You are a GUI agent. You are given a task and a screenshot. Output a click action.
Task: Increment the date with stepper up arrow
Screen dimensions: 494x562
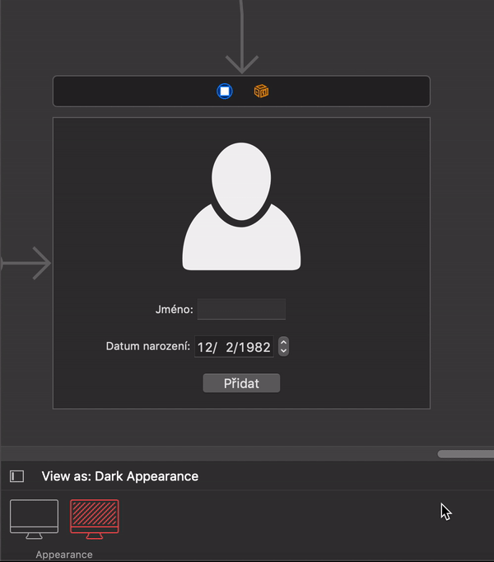283,342
